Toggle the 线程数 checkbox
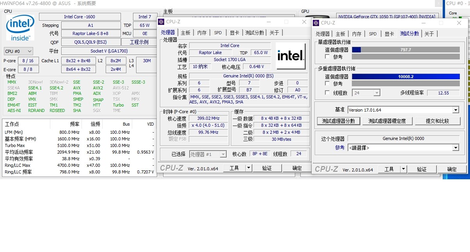 click(x=327, y=93)
